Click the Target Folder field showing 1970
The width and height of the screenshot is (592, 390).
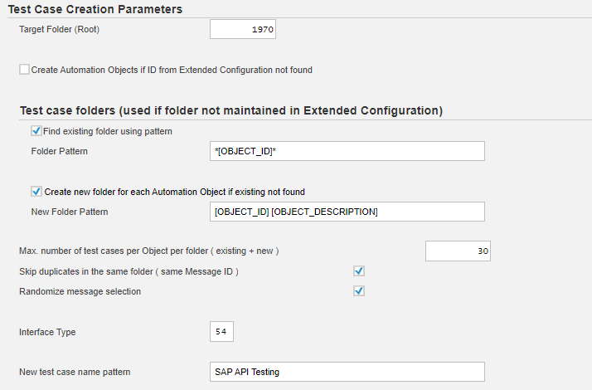pyautogui.click(x=242, y=29)
